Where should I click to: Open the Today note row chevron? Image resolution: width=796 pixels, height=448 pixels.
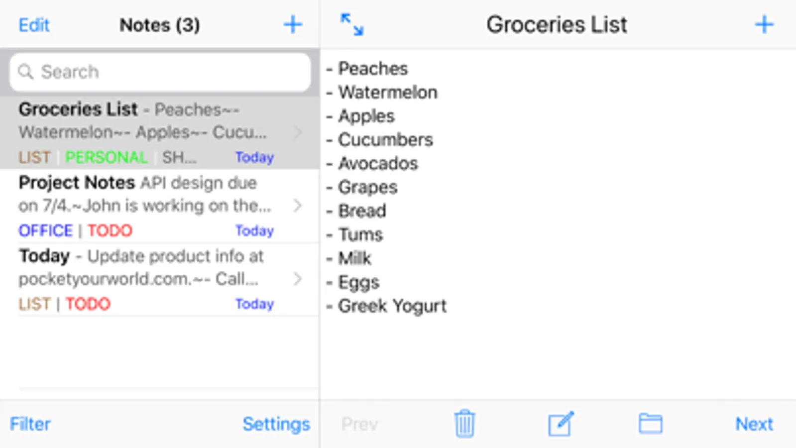click(x=298, y=279)
